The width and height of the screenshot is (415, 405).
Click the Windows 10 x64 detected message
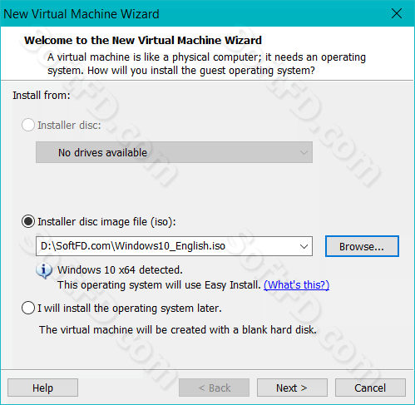[x=120, y=269]
